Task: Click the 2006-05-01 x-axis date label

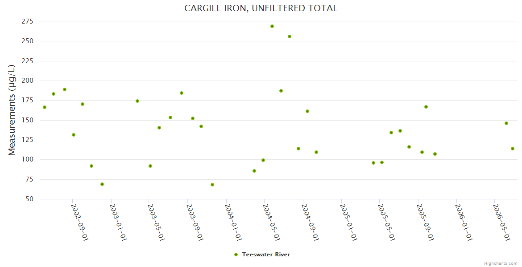Action: click(x=501, y=222)
